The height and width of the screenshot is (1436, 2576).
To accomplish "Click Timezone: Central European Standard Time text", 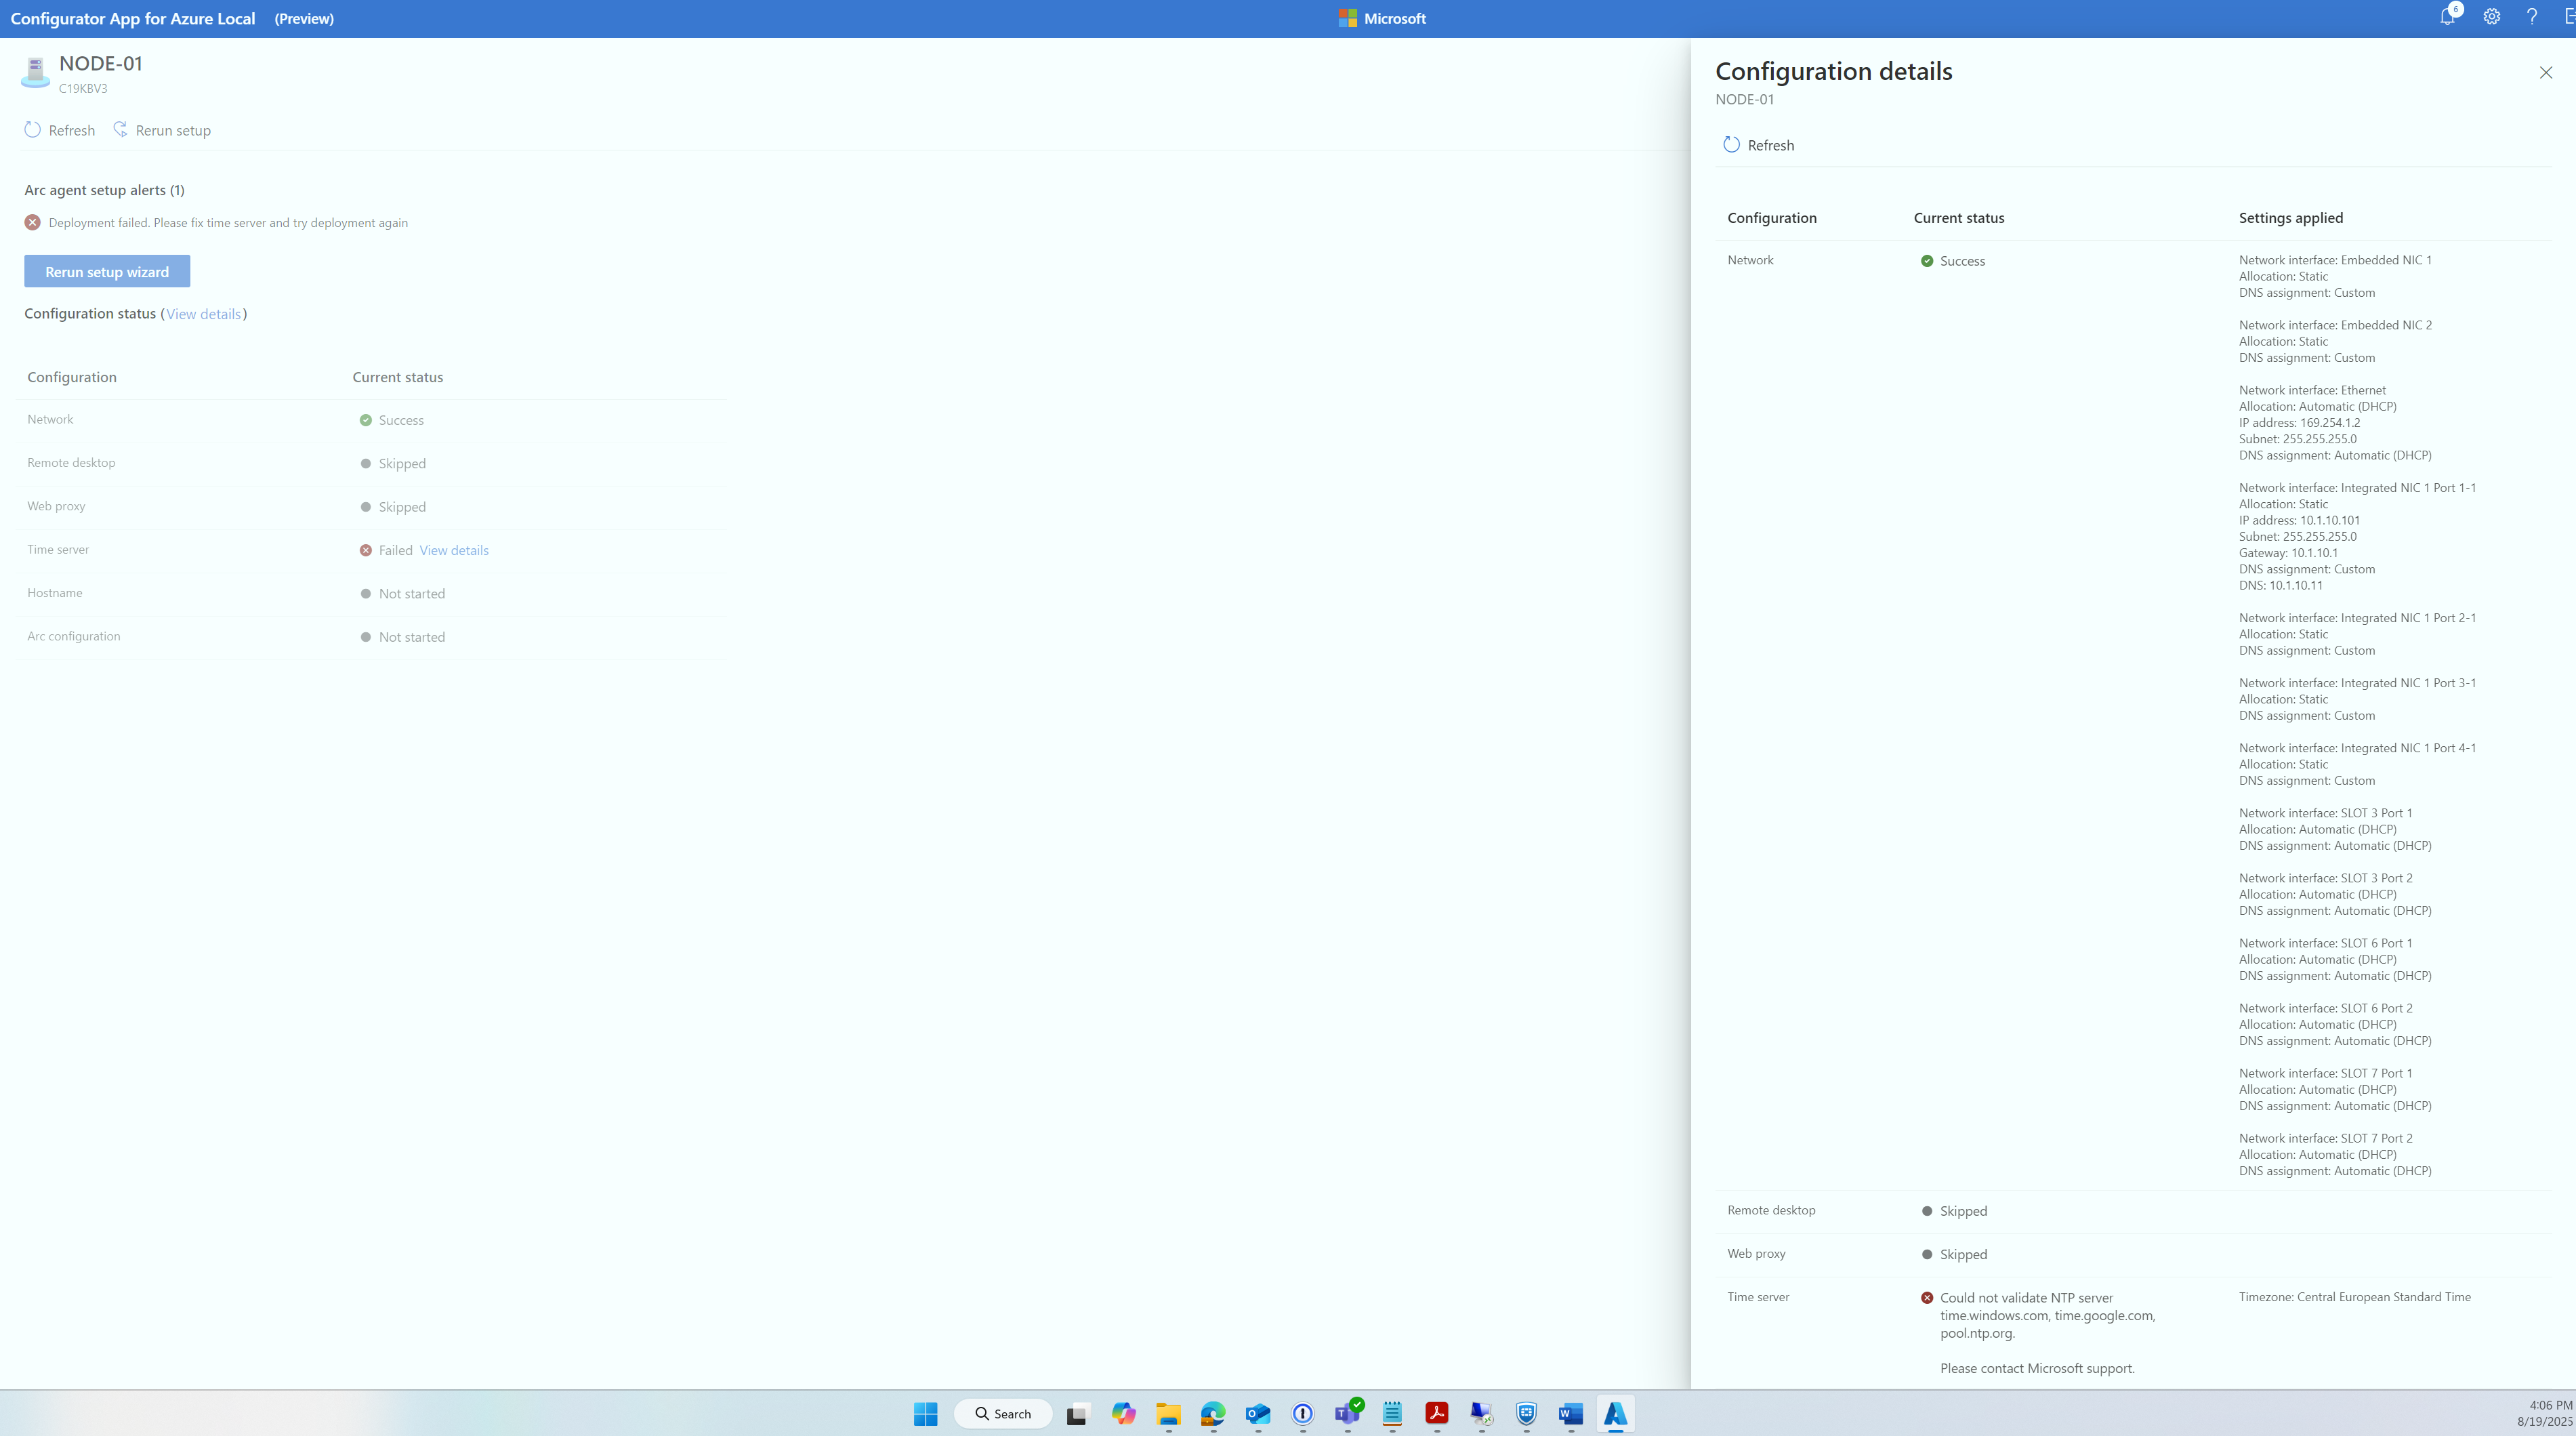I will pyautogui.click(x=2354, y=1297).
